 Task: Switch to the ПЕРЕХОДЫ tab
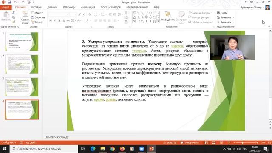pyautogui.click(x=69, y=8)
